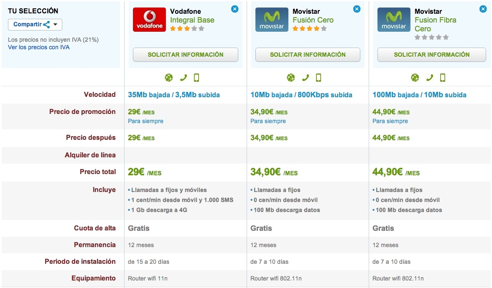Open the Fusion Fibra Cero plan link
The width and height of the screenshot is (492, 288).
tap(436, 24)
